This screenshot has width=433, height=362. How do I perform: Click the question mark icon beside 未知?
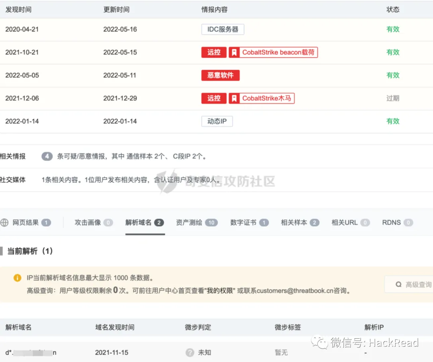click(189, 352)
